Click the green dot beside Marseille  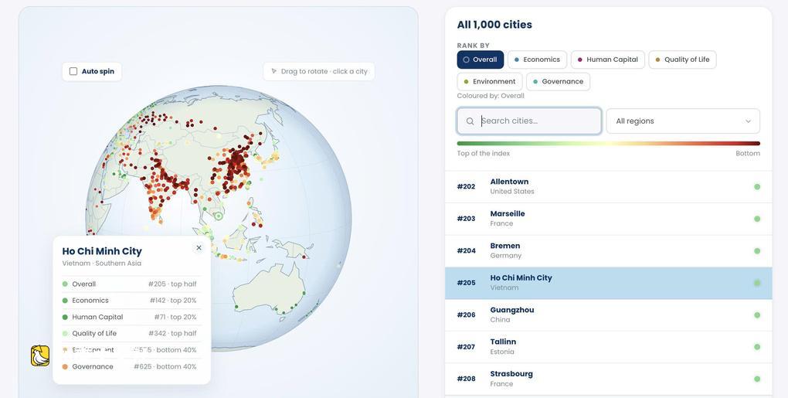pyautogui.click(x=757, y=219)
